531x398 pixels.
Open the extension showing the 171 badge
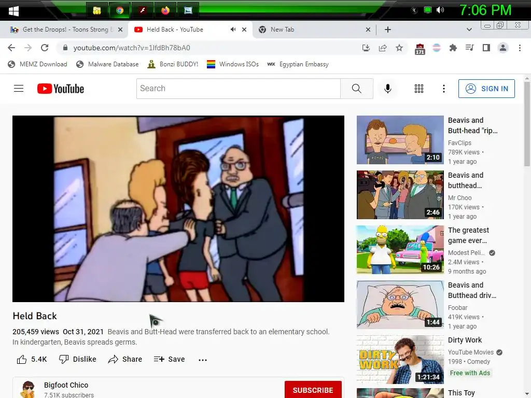(x=420, y=49)
